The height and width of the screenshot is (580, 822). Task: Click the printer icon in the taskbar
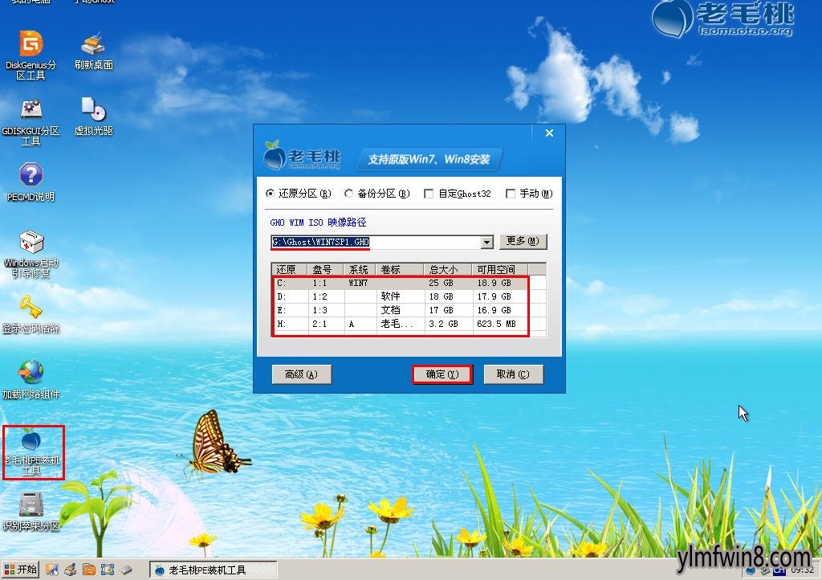[x=70, y=568]
